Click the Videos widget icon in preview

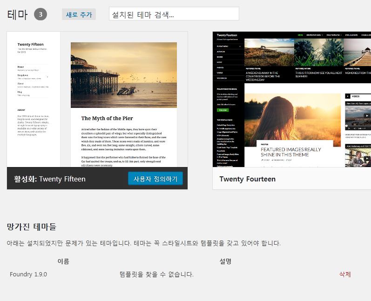(348, 96)
